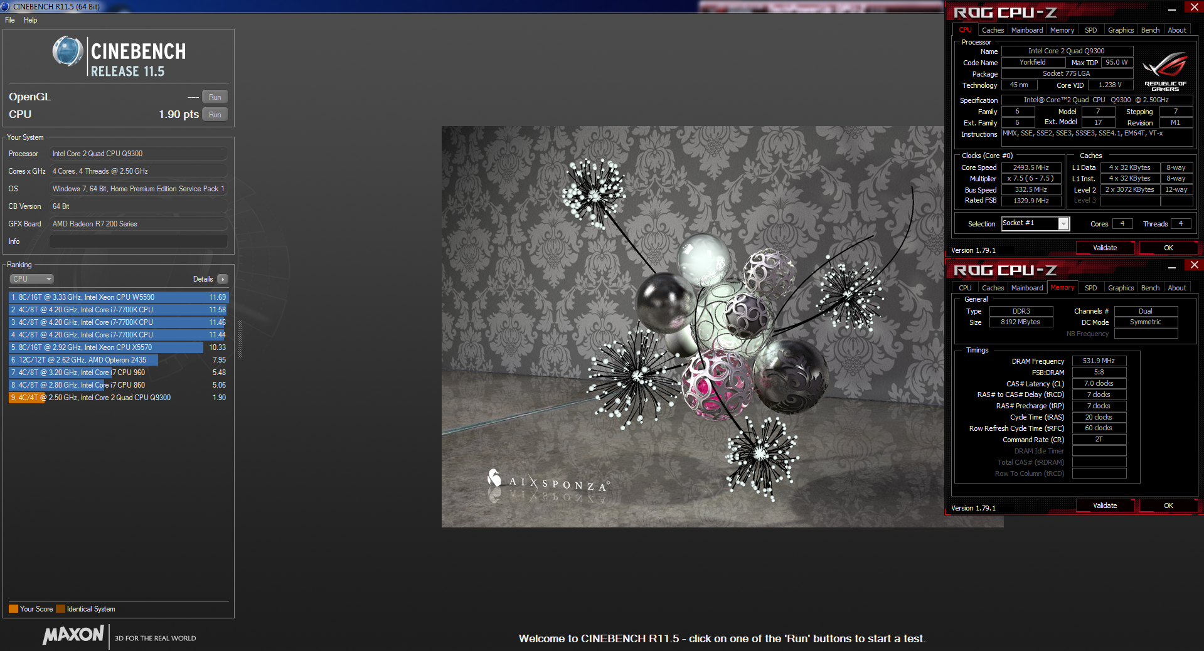
Task: Open Mainboard tab in lower CPU-Z window
Action: pyautogui.click(x=1027, y=288)
